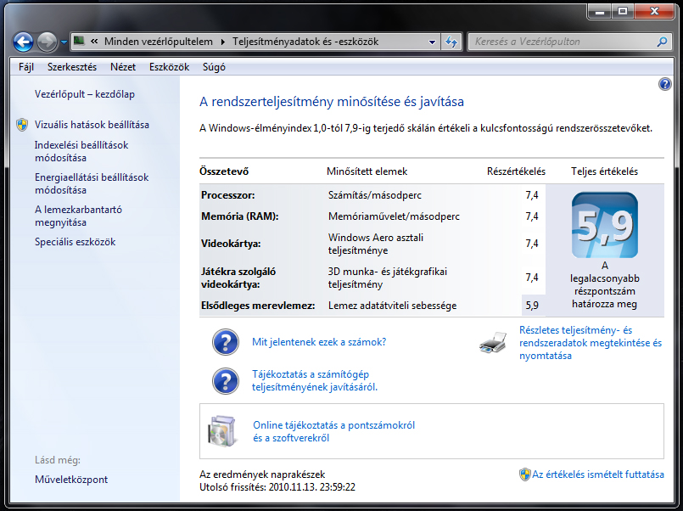
Task: Open the recent pages dropdown arrow
Action: click(64, 42)
